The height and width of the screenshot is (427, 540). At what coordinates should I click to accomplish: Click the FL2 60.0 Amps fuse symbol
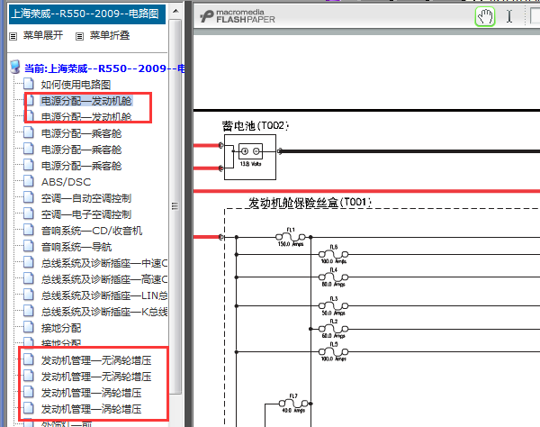(333, 329)
